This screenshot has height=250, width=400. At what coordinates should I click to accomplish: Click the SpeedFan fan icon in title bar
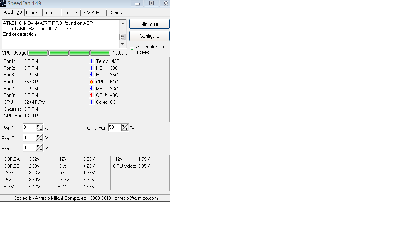click(3, 3)
